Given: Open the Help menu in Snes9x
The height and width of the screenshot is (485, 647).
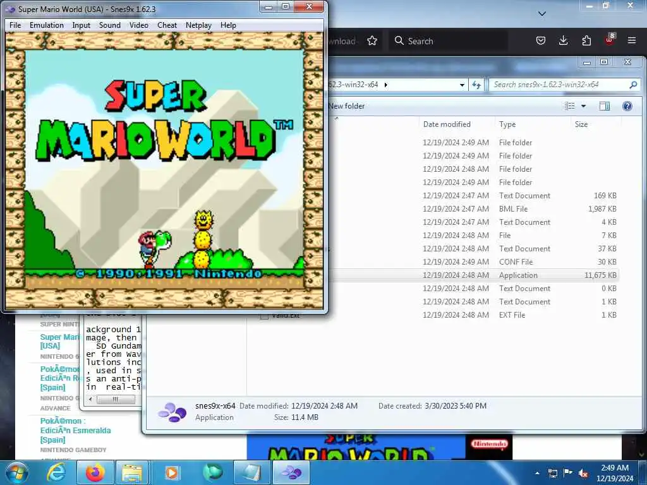Looking at the screenshot, I should 228,25.
